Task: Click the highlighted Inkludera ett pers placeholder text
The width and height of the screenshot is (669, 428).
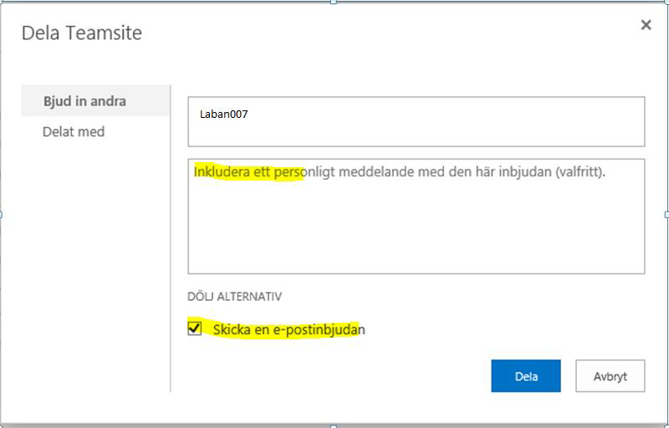Action: point(248,172)
